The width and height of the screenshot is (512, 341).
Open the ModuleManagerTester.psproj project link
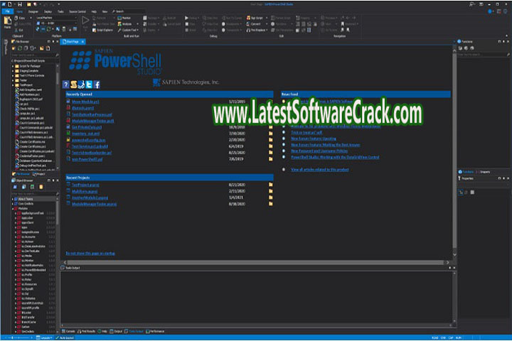click(94, 204)
